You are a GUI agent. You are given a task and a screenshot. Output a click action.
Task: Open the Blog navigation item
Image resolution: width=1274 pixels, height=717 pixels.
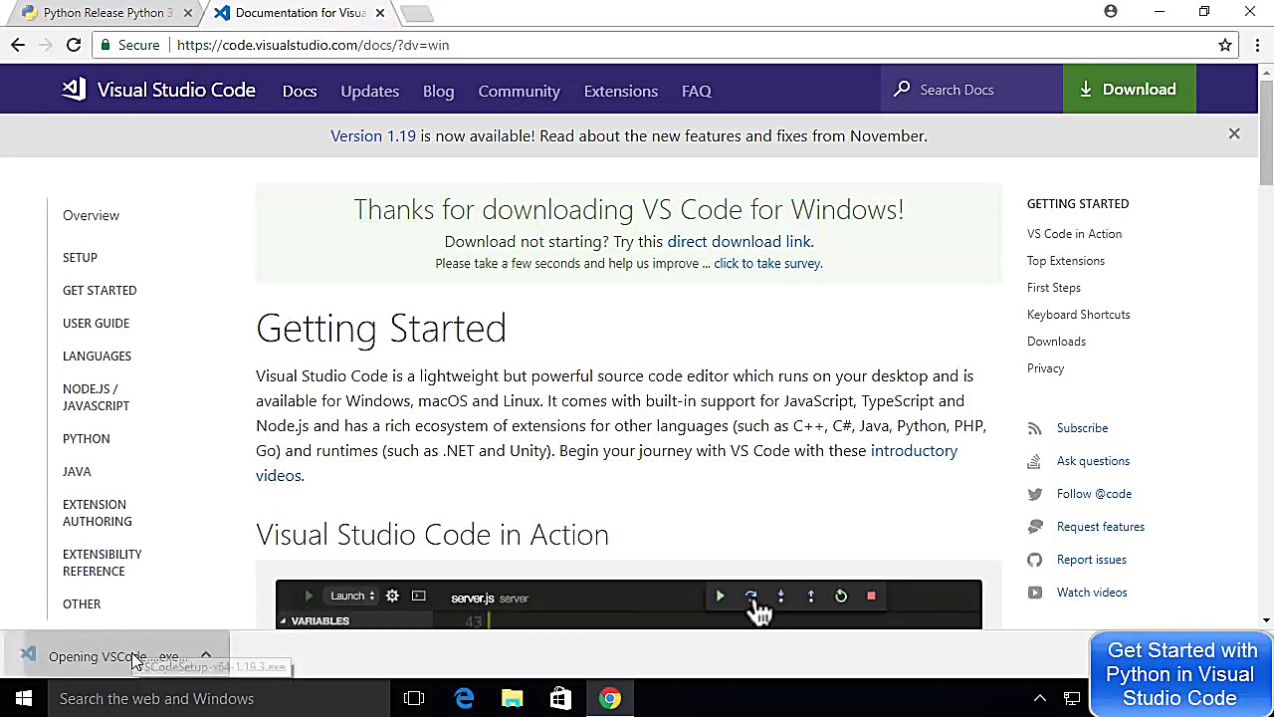coord(438,91)
